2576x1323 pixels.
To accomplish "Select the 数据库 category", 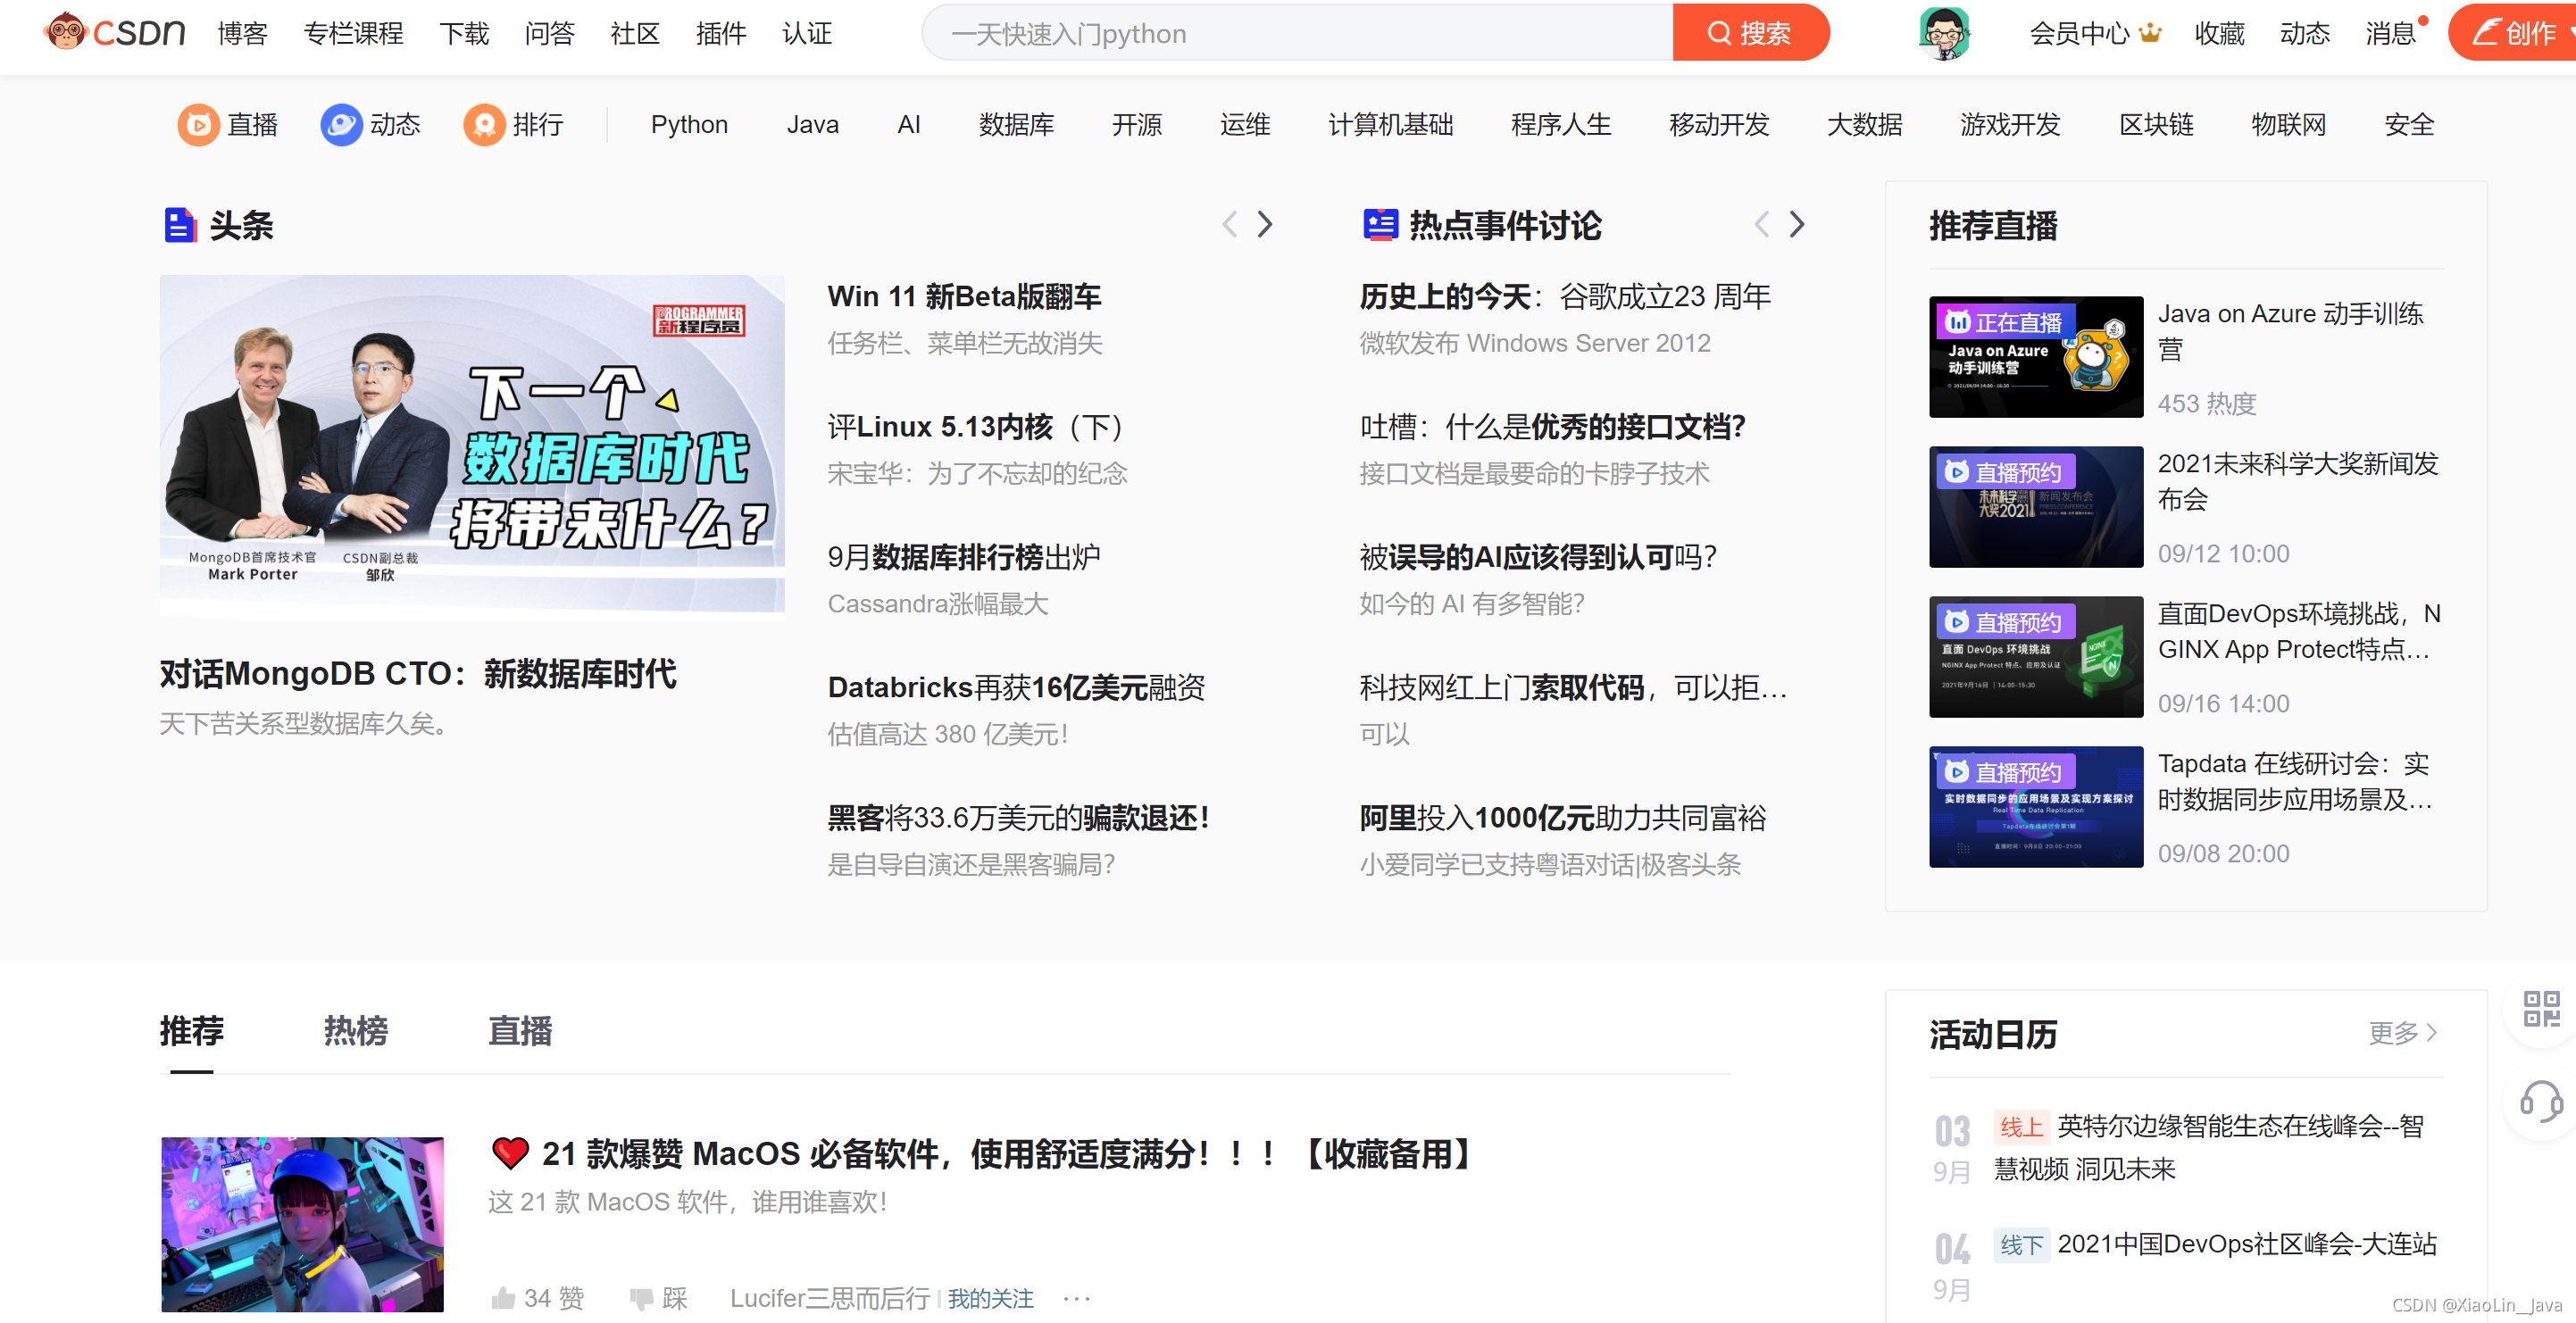I will 1016,125.
